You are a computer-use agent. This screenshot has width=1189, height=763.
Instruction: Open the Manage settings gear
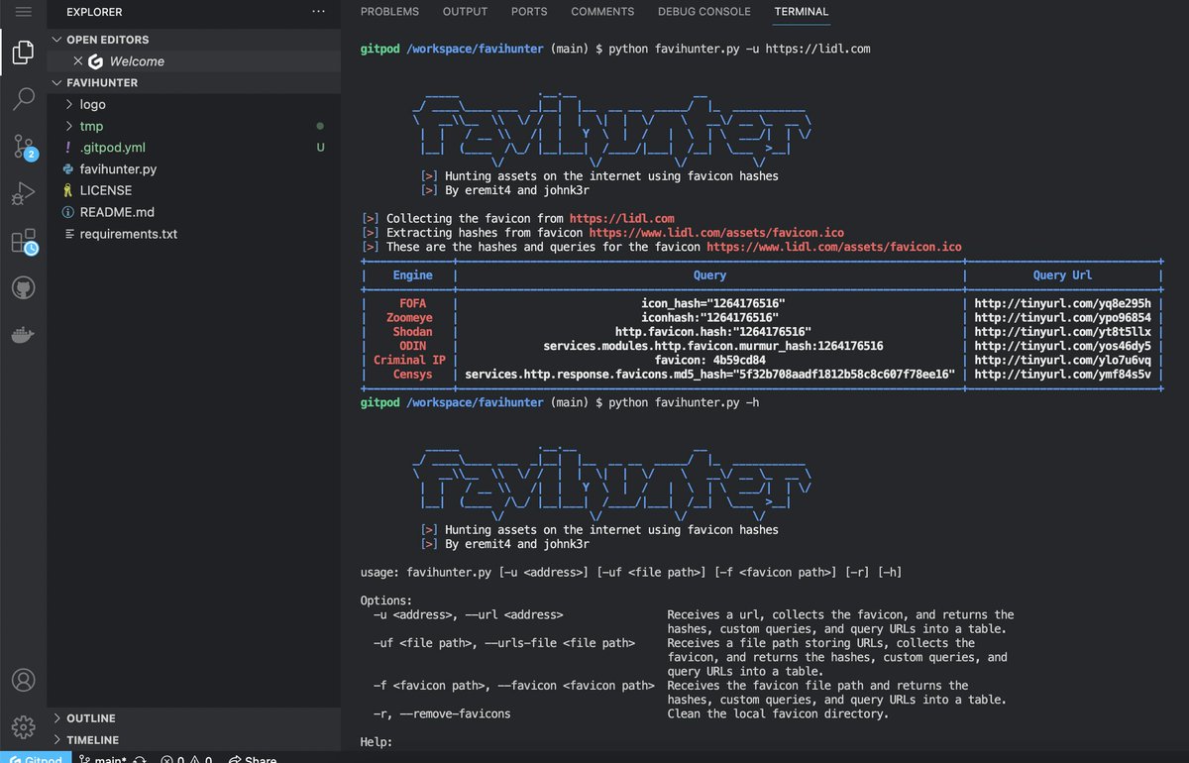click(23, 726)
